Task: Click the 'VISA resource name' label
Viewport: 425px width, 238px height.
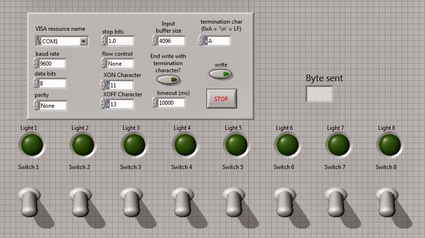Action: point(60,29)
